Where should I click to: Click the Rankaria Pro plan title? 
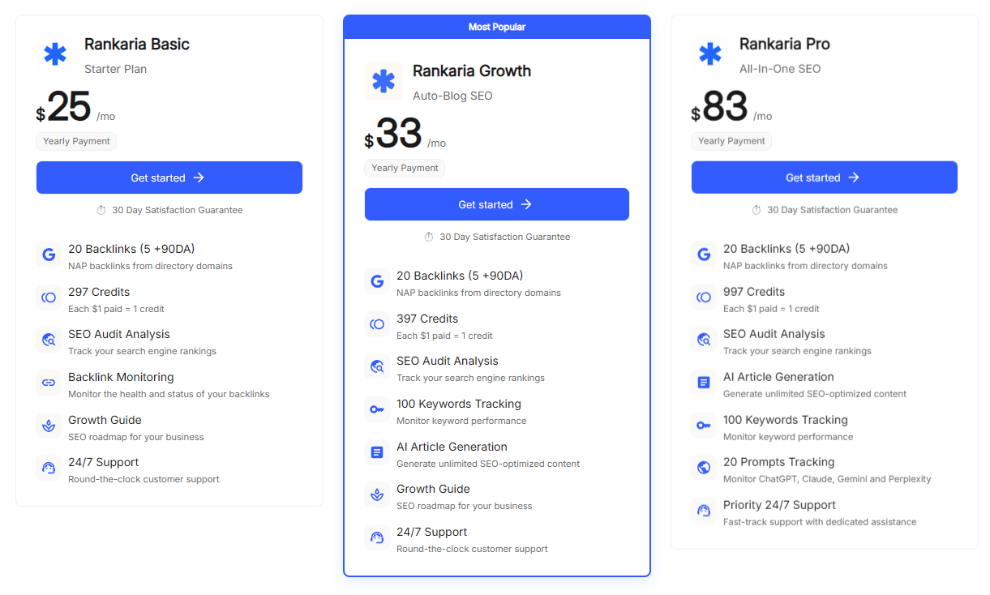pos(785,44)
